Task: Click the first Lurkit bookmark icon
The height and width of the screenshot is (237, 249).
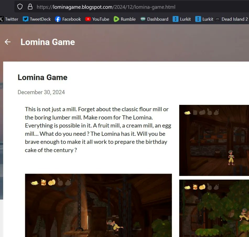Action: (x=175, y=19)
